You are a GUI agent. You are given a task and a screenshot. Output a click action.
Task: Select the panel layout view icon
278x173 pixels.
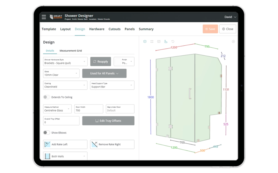coord(159,41)
